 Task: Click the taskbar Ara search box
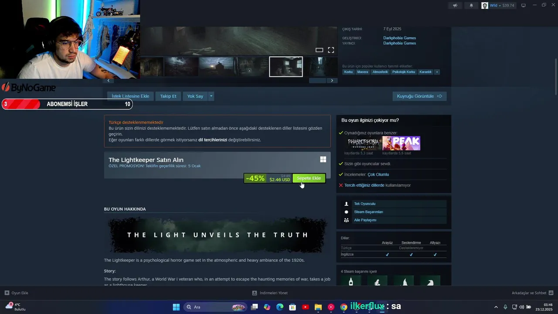click(215, 307)
